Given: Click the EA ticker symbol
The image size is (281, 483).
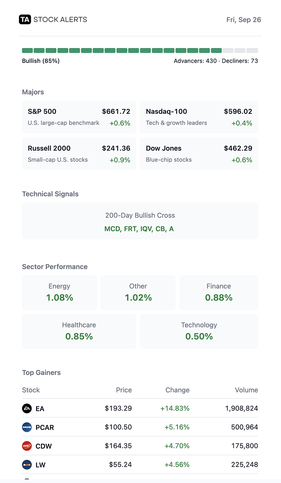Looking at the screenshot, I should (40, 409).
